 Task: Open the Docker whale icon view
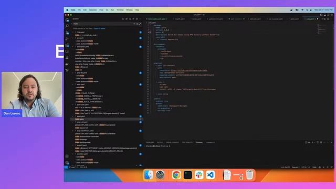[67, 64]
